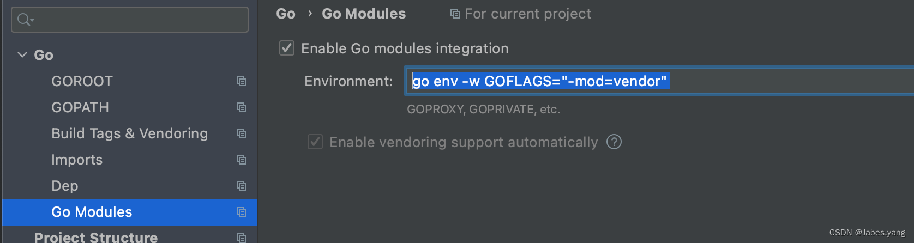
Task: Open Build Tags & Vendoring settings page
Action: pyautogui.click(x=129, y=133)
